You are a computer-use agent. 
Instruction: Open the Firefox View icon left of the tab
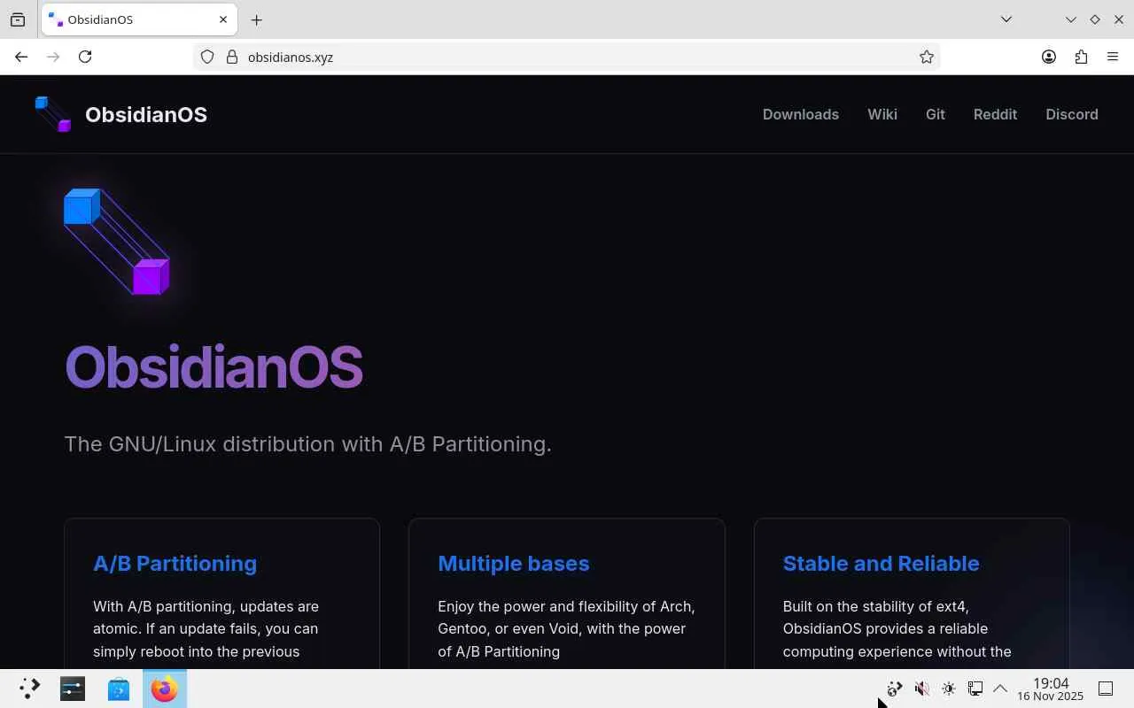[18, 19]
